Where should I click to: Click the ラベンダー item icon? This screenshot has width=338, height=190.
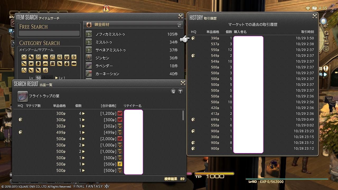[x=89, y=66]
